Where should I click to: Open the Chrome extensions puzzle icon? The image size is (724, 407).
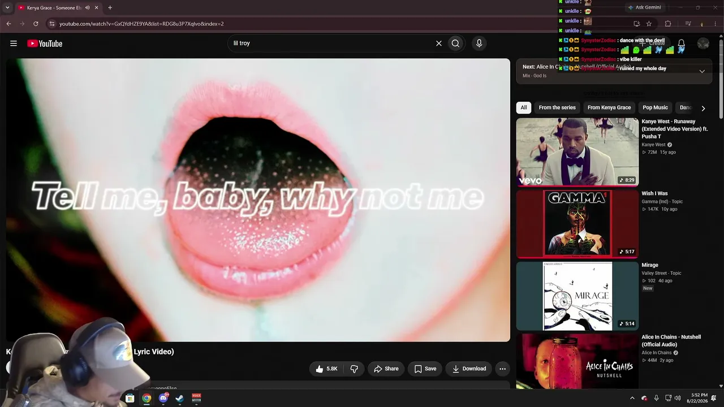(x=668, y=24)
